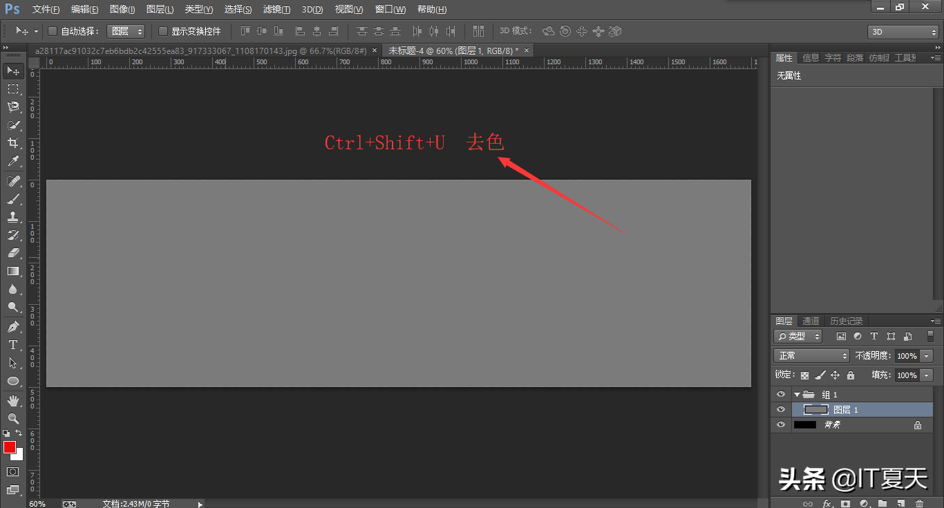This screenshot has width=944, height=508.
Task: Switch to the 通道 tab
Action: [811, 321]
